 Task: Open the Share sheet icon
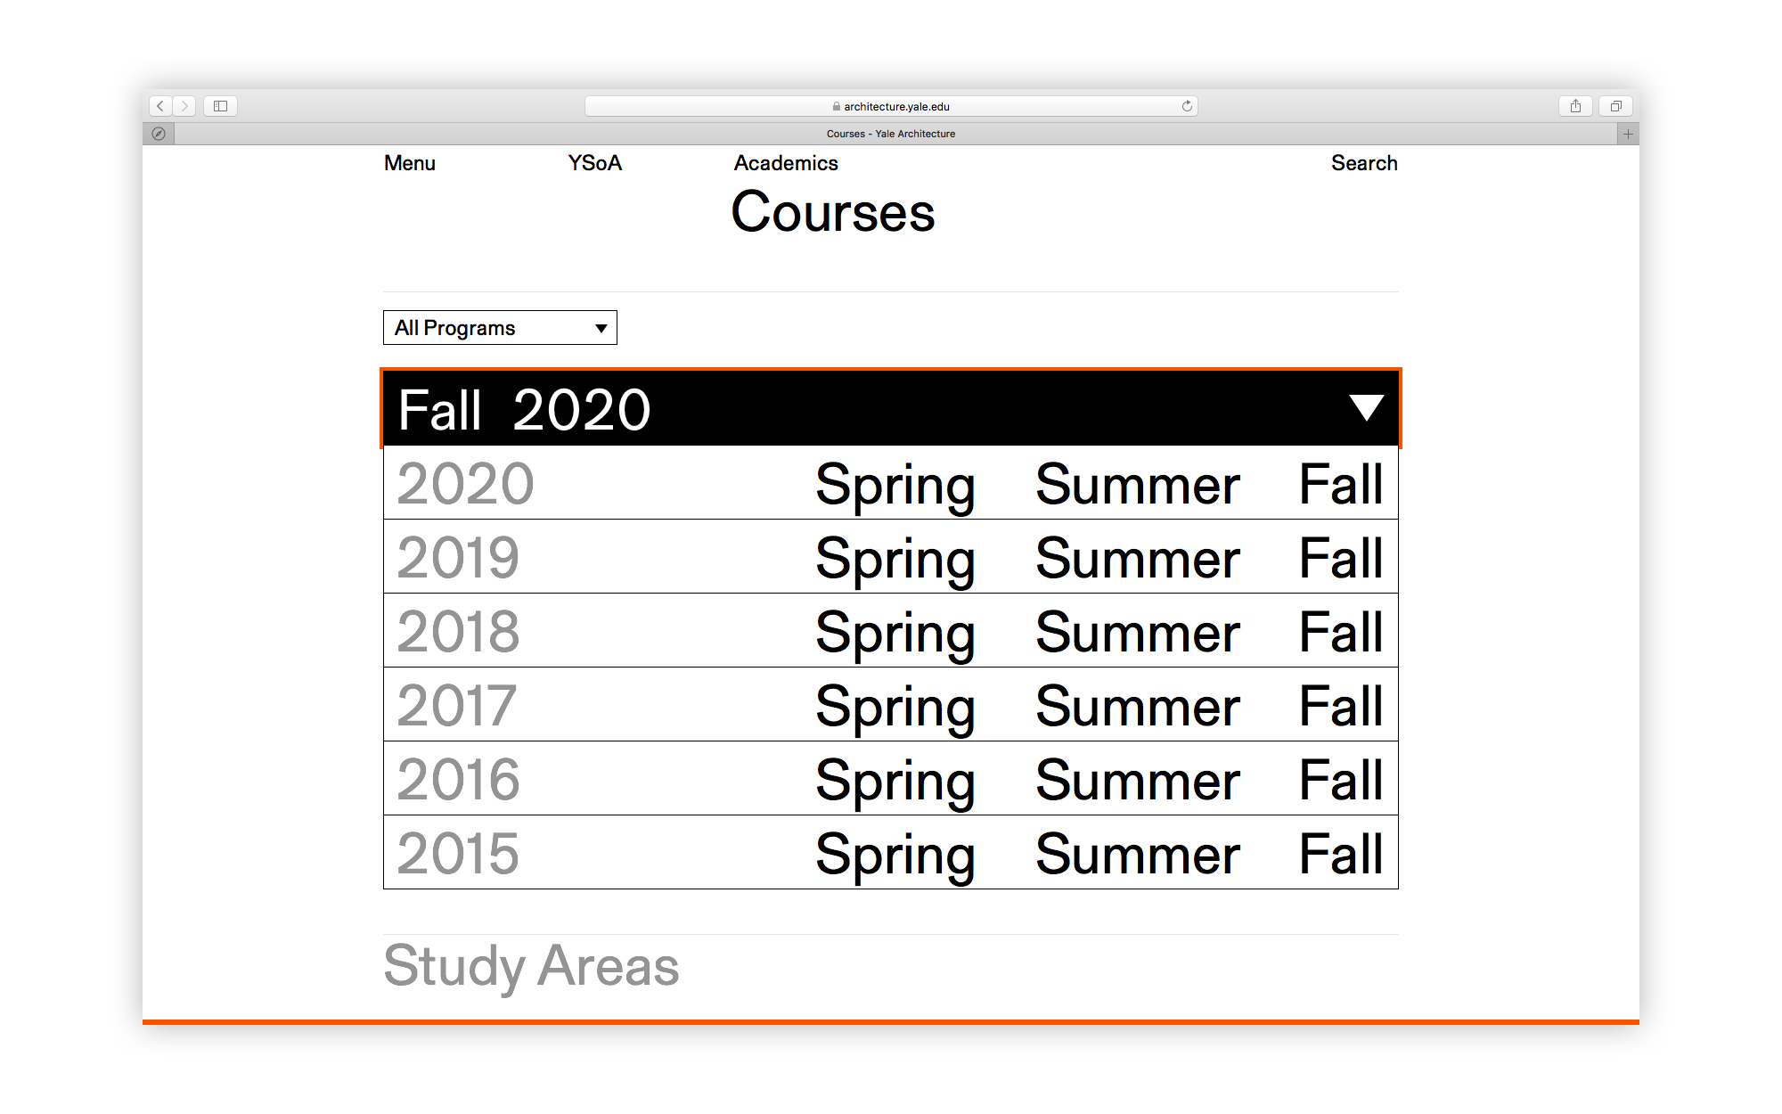tap(1575, 106)
